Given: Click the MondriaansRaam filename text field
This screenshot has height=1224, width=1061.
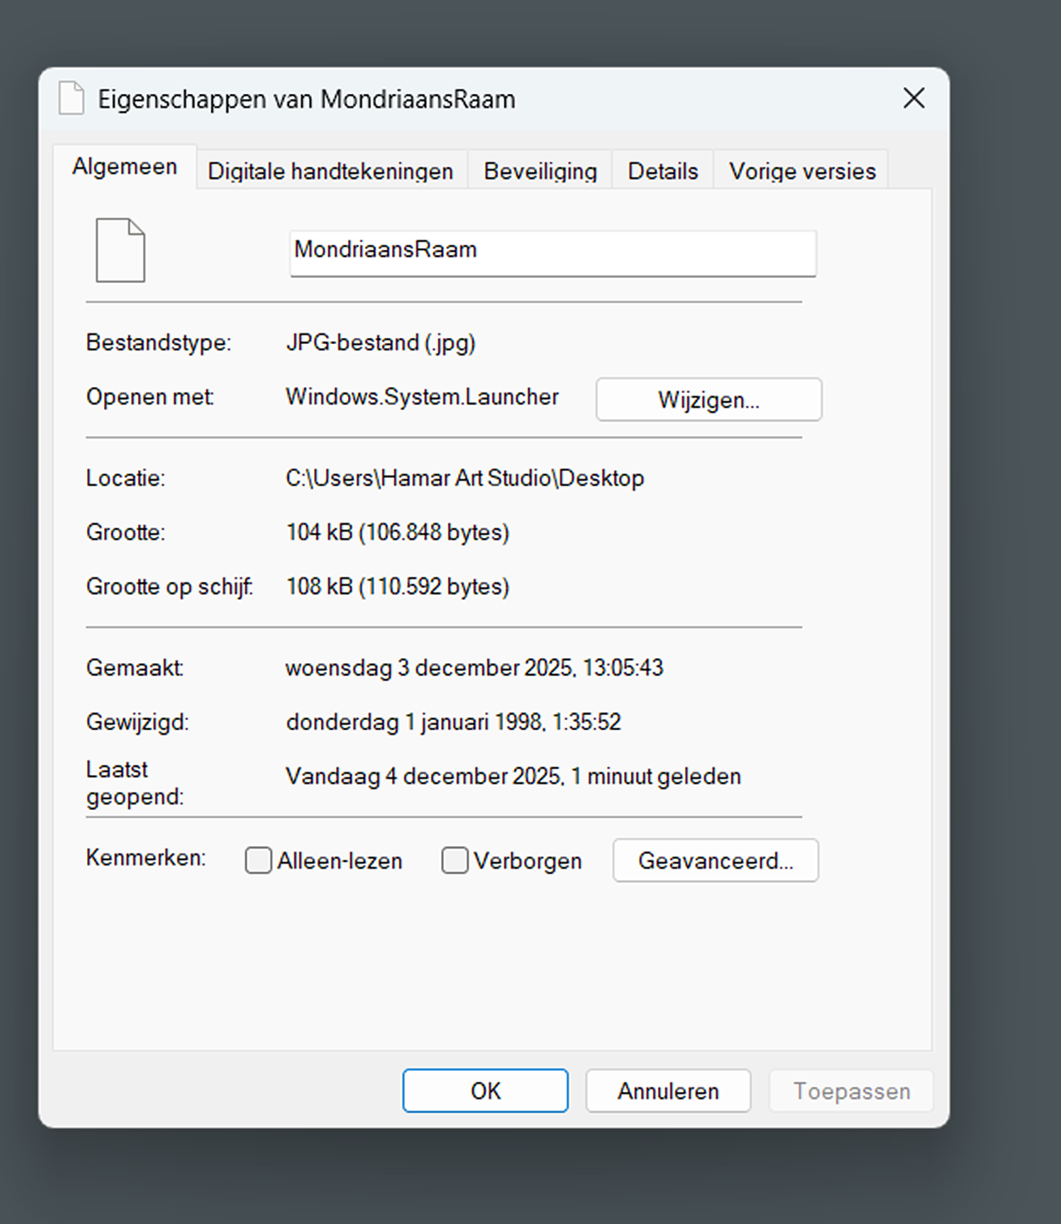Looking at the screenshot, I should [552, 252].
